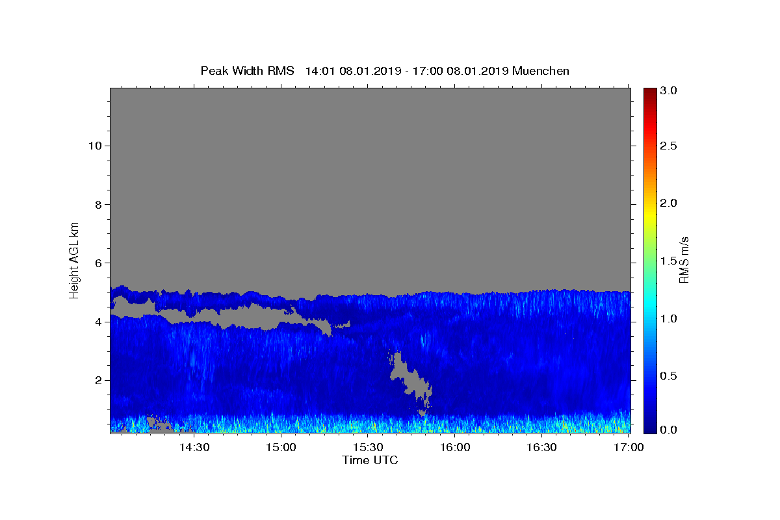Click the 14:30 time tick label
Screen dimensions: 780x520
pyautogui.click(x=194, y=448)
